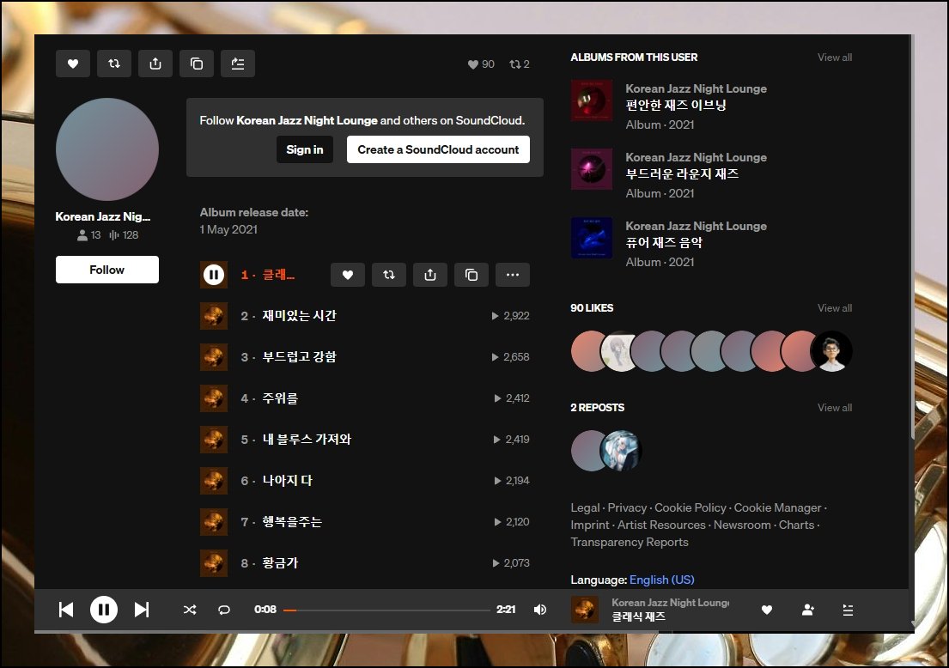Open album 부드러운 라운지 재즈
Image resolution: width=949 pixels, height=668 pixels.
click(682, 174)
